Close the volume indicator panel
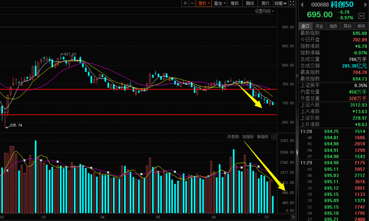The height and width of the screenshot is (221, 369). (x=274, y=137)
